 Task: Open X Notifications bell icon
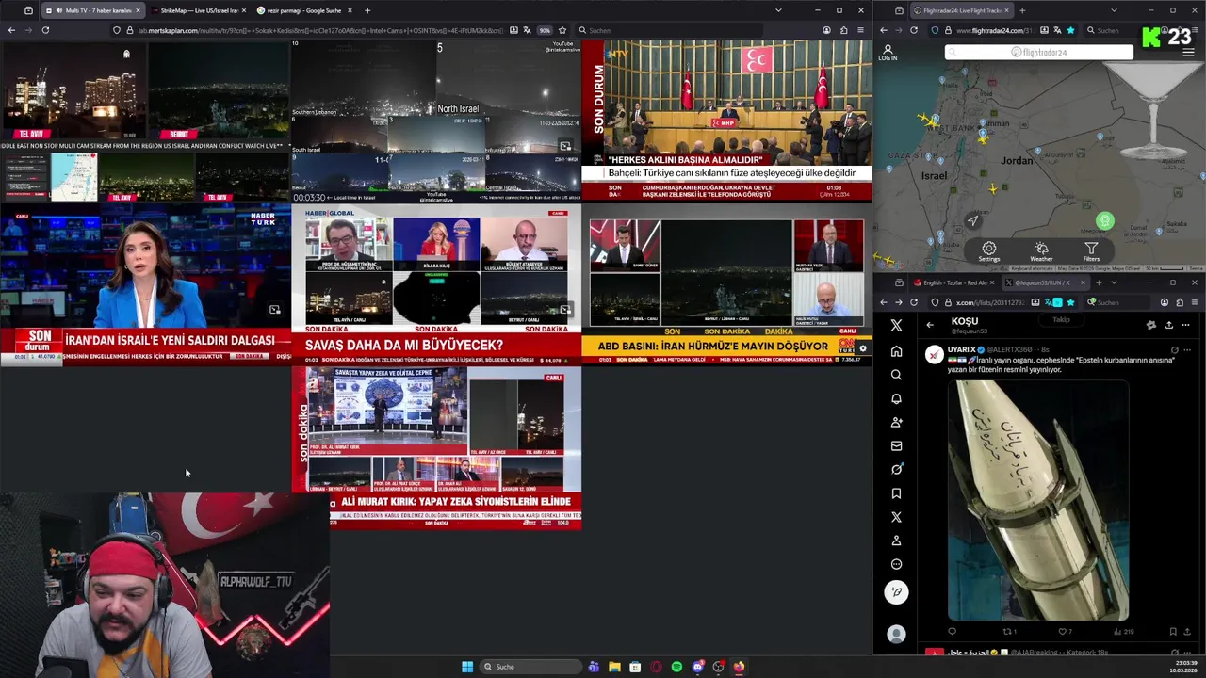tap(896, 398)
